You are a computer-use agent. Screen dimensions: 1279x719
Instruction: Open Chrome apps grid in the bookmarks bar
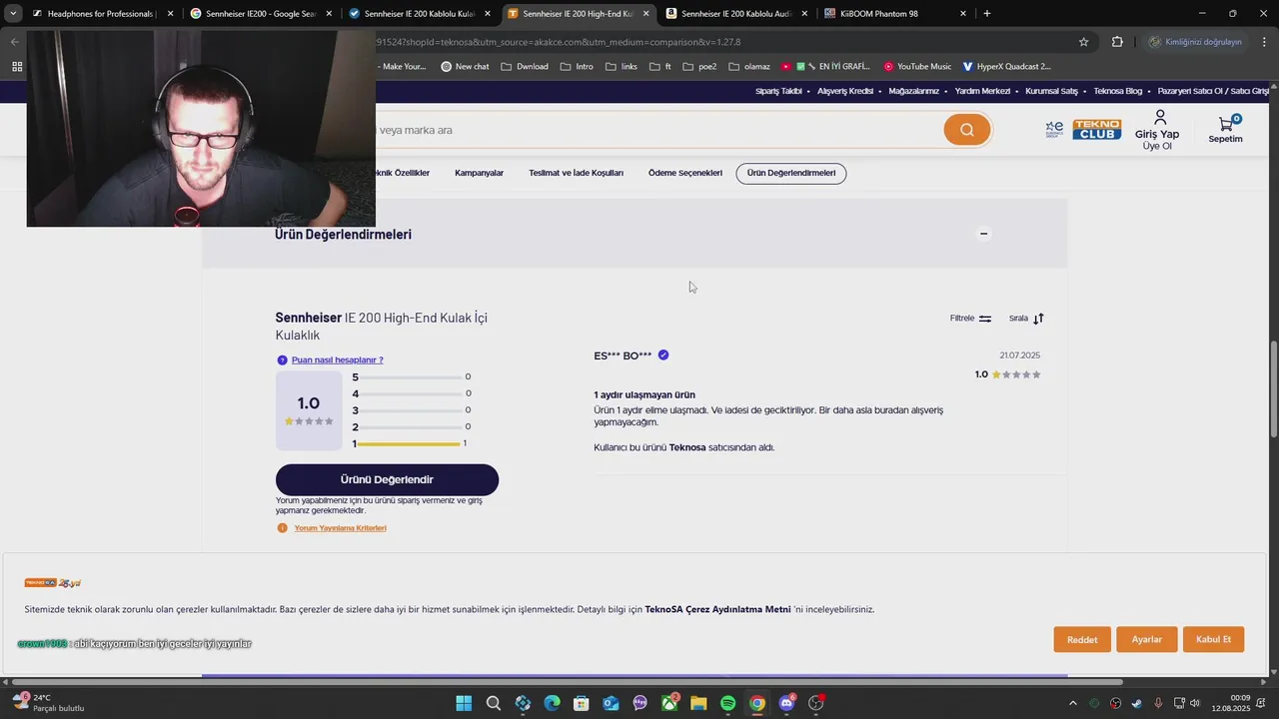(17, 66)
